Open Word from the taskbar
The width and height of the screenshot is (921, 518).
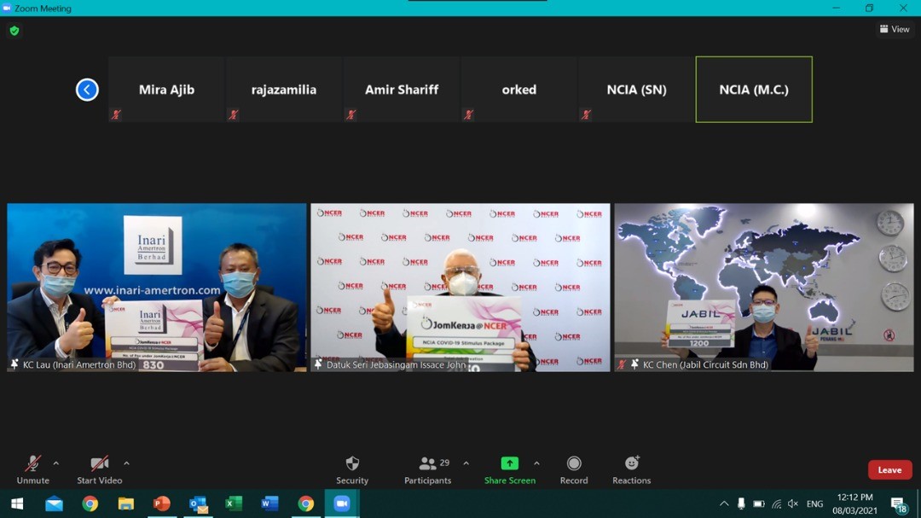(269, 503)
